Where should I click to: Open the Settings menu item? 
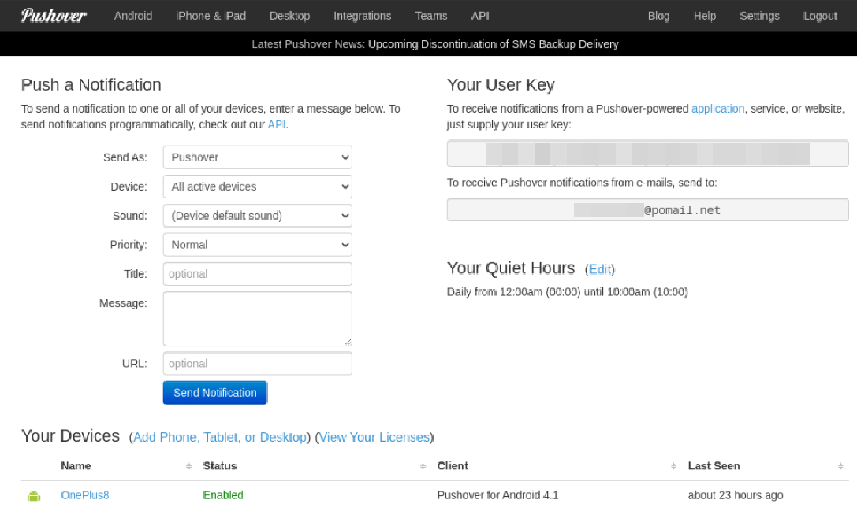758,15
